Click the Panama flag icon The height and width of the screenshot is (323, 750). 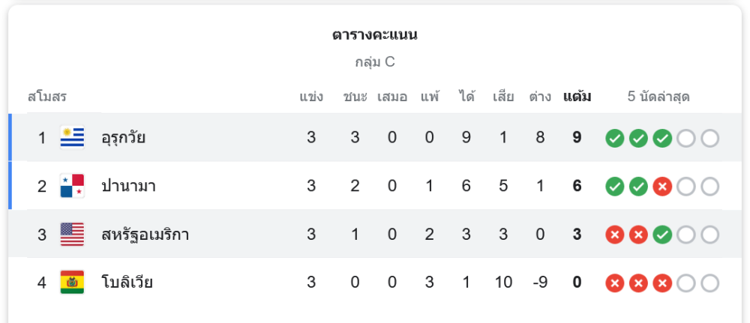coord(72,186)
